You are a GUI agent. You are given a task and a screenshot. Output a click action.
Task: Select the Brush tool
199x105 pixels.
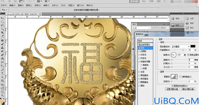pos(2,44)
